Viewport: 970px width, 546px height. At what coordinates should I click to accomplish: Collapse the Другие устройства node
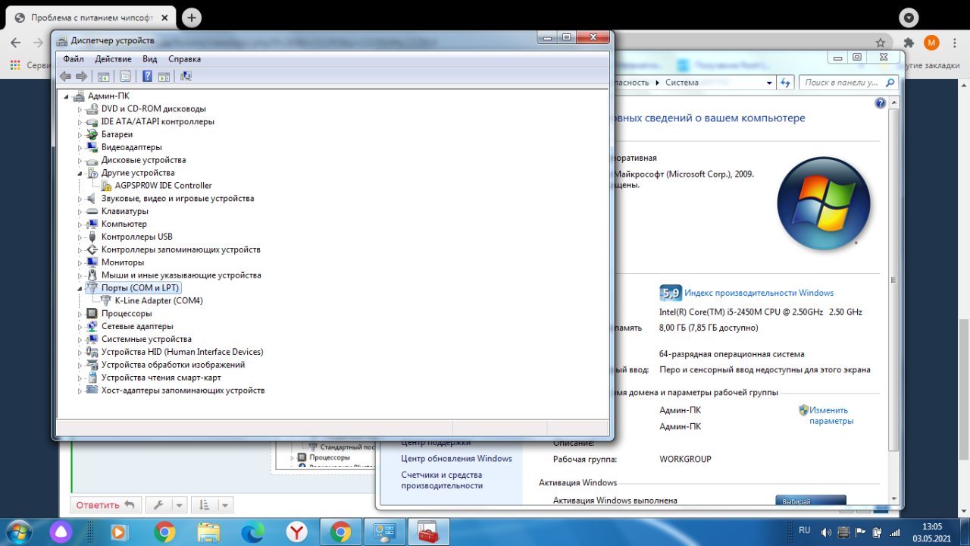point(79,174)
